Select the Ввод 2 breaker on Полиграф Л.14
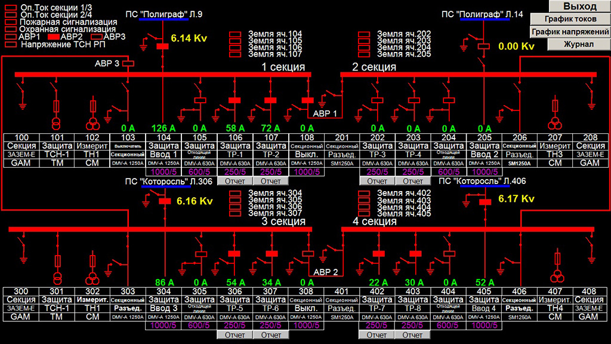 tap(483, 46)
